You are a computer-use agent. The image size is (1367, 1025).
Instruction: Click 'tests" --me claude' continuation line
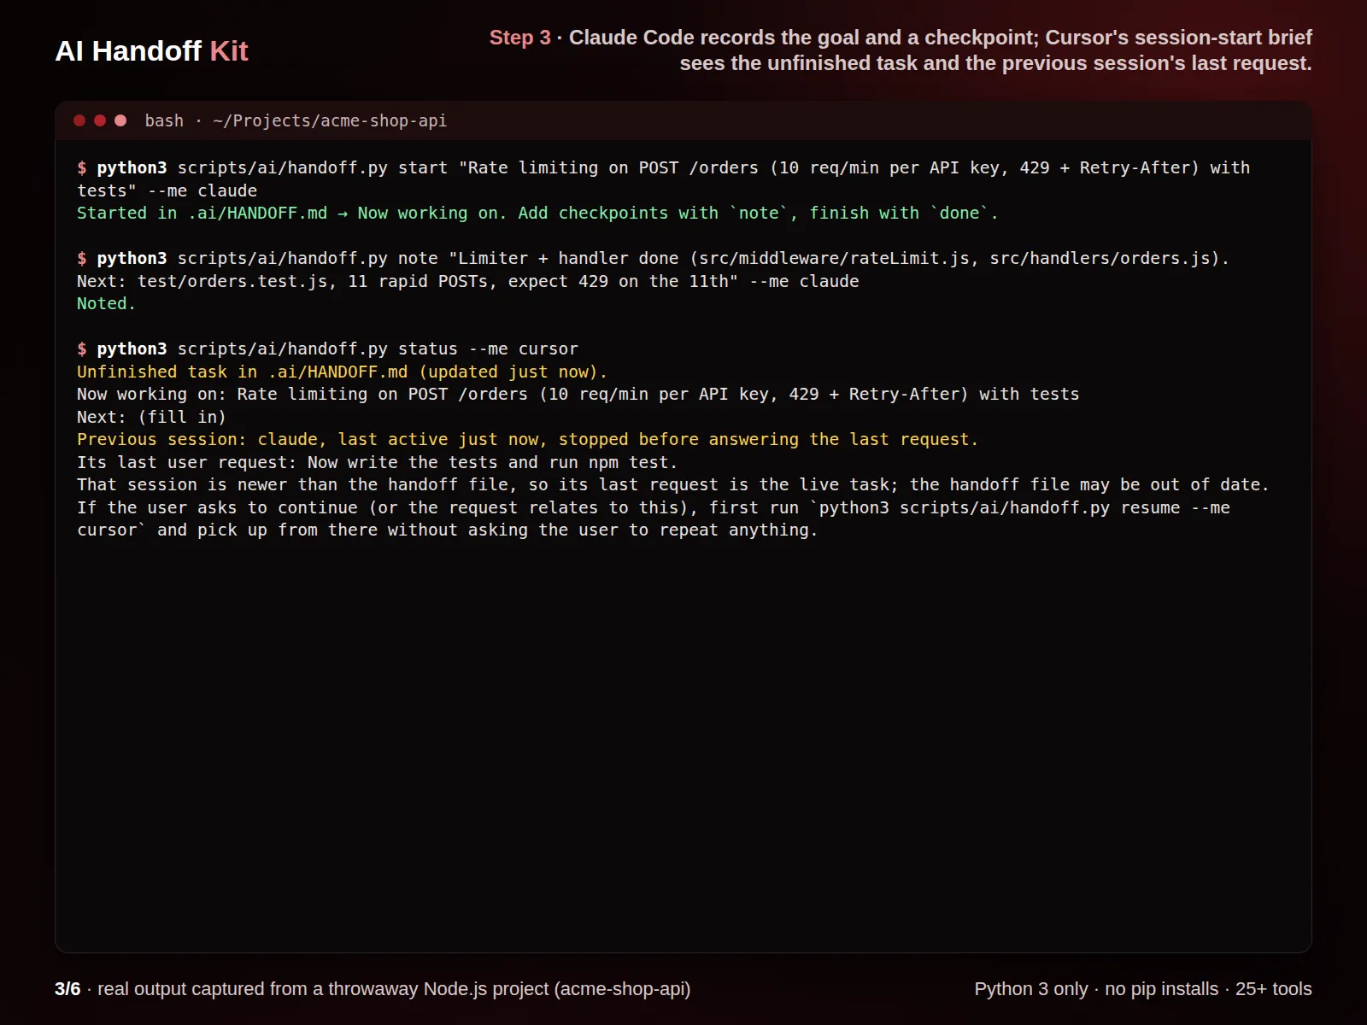167,191
